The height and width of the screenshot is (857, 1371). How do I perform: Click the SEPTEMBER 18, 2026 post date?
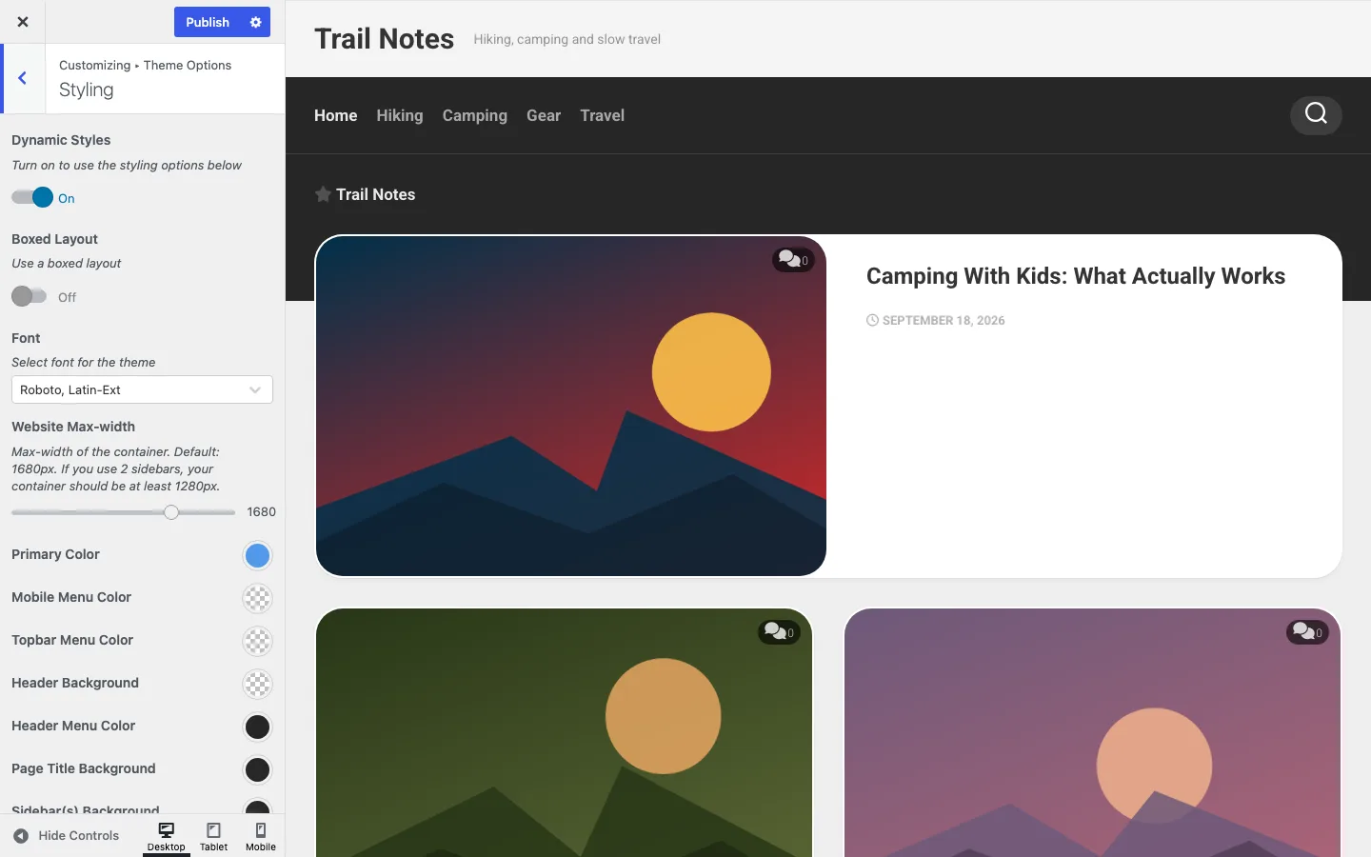click(x=944, y=321)
